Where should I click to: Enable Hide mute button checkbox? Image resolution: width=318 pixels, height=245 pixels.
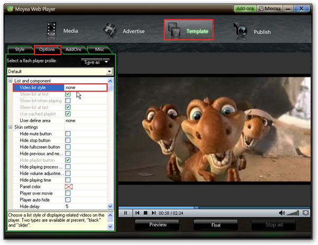point(68,134)
